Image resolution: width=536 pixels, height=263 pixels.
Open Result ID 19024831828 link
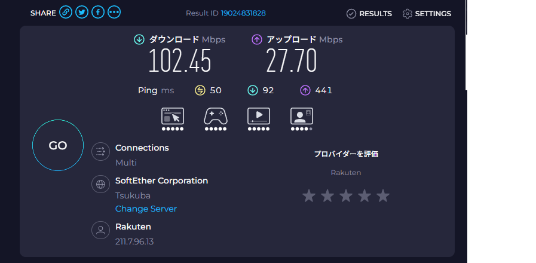click(243, 13)
